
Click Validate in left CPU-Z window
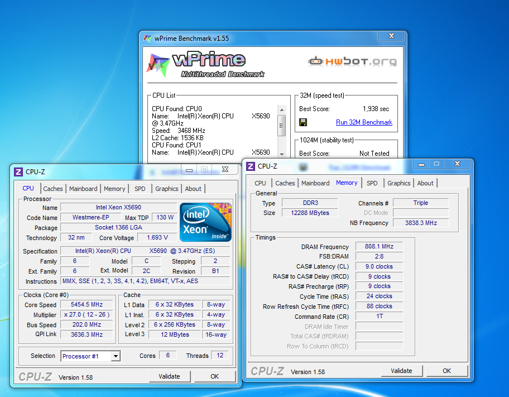(170, 376)
